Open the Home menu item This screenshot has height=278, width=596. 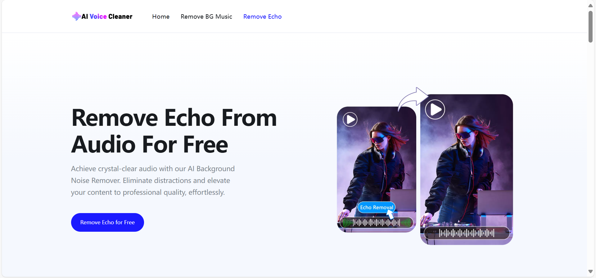(x=161, y=16)
